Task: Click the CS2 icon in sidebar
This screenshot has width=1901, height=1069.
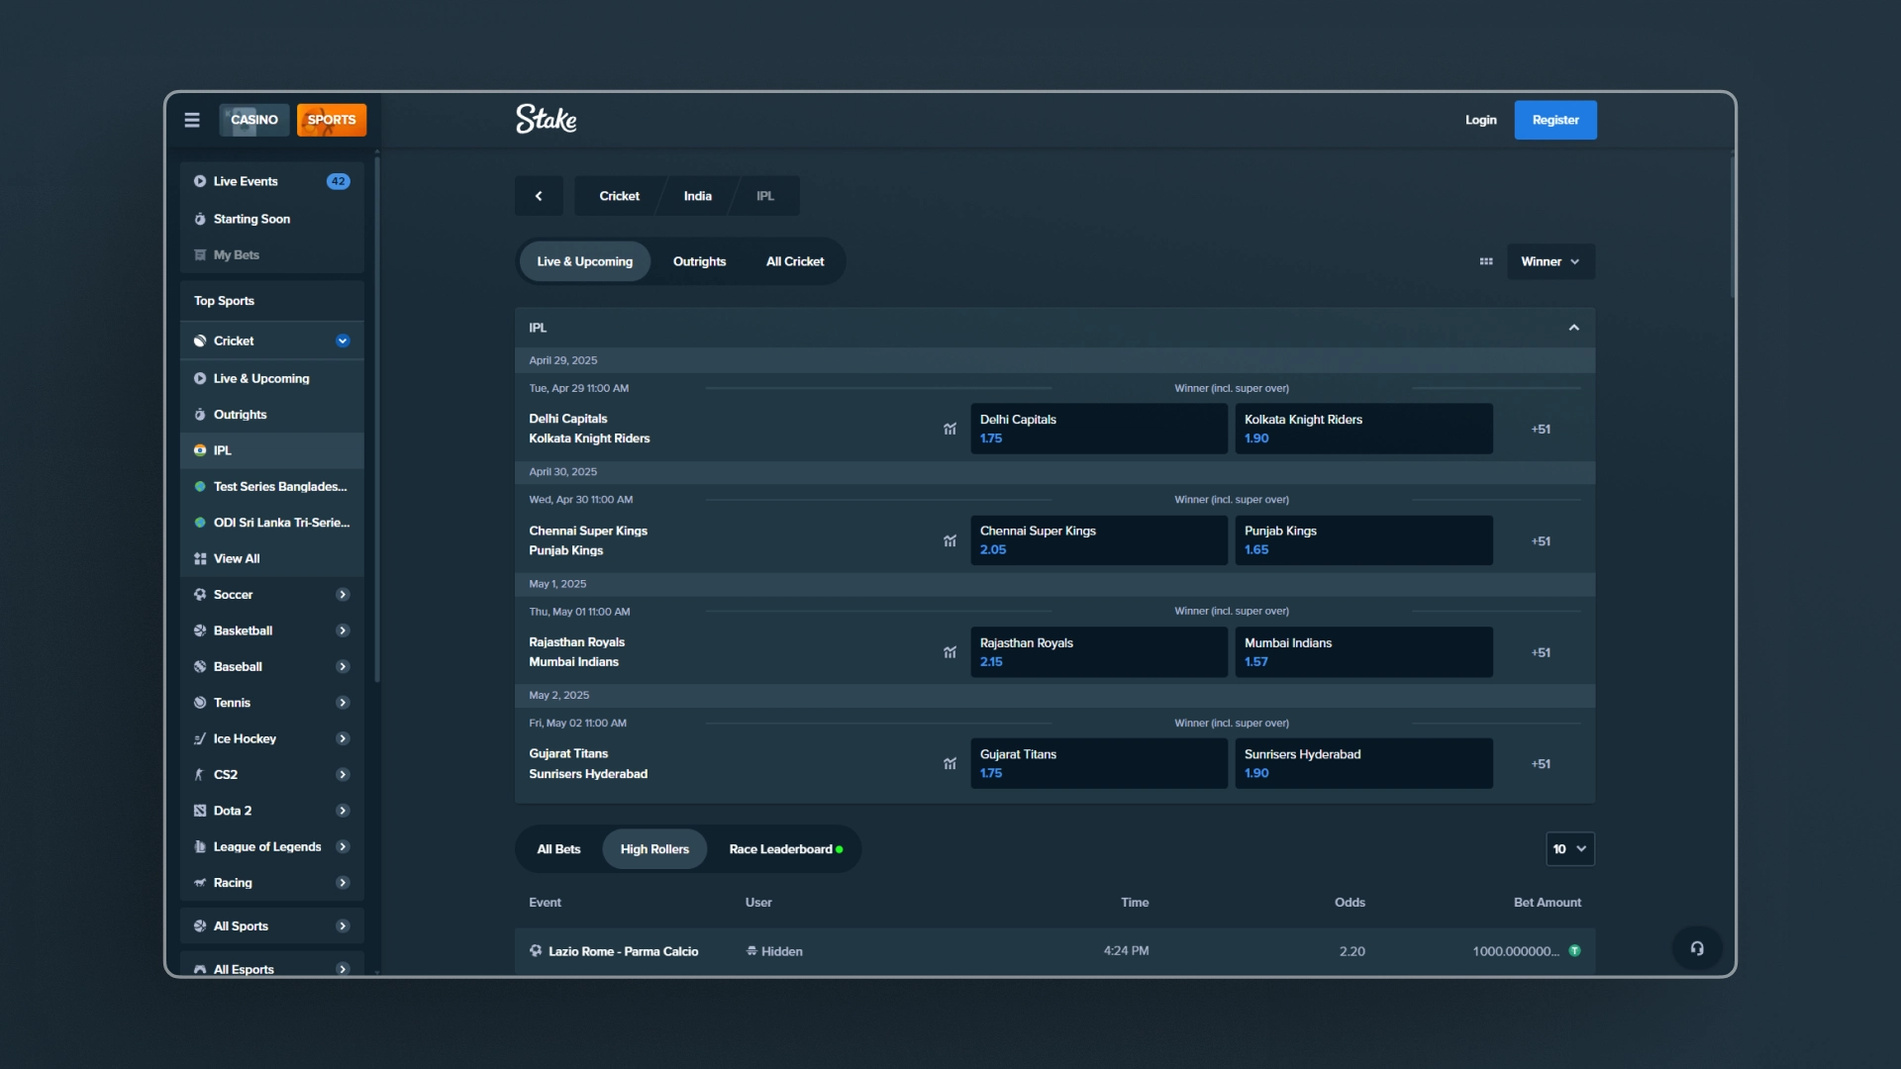Action: 200,775
